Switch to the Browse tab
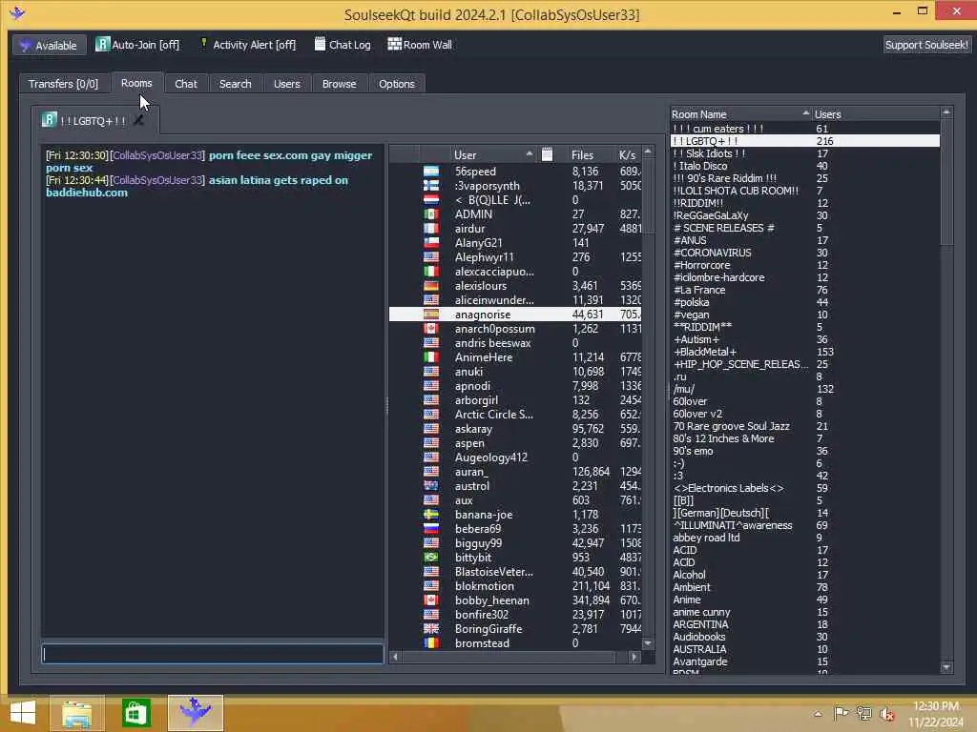The height and width of the screenshot is (732, 977). (x=339, y=84)
